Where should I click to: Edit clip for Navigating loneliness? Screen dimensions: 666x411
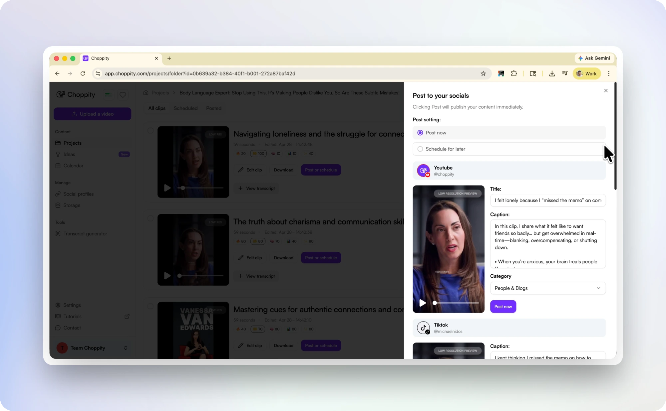point(250,170)
